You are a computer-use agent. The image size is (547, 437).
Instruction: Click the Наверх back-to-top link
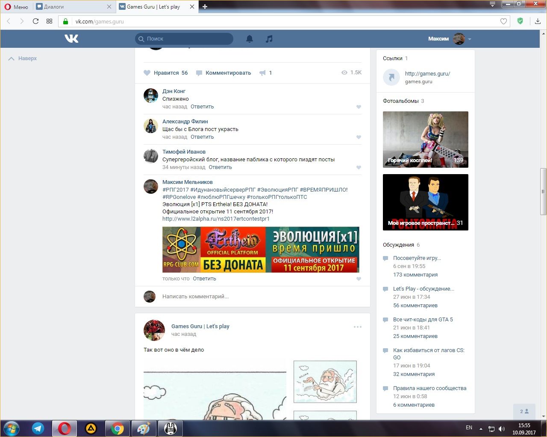[23, 58]
